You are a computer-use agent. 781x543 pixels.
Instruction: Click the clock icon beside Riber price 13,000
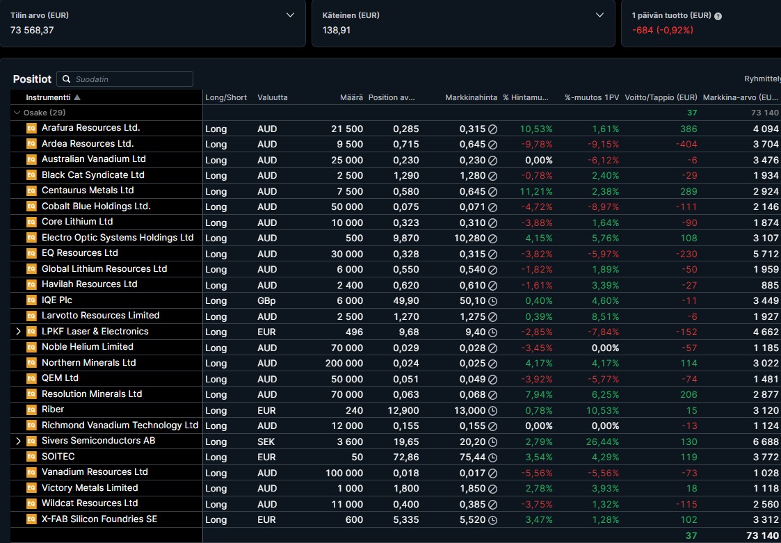492,411
